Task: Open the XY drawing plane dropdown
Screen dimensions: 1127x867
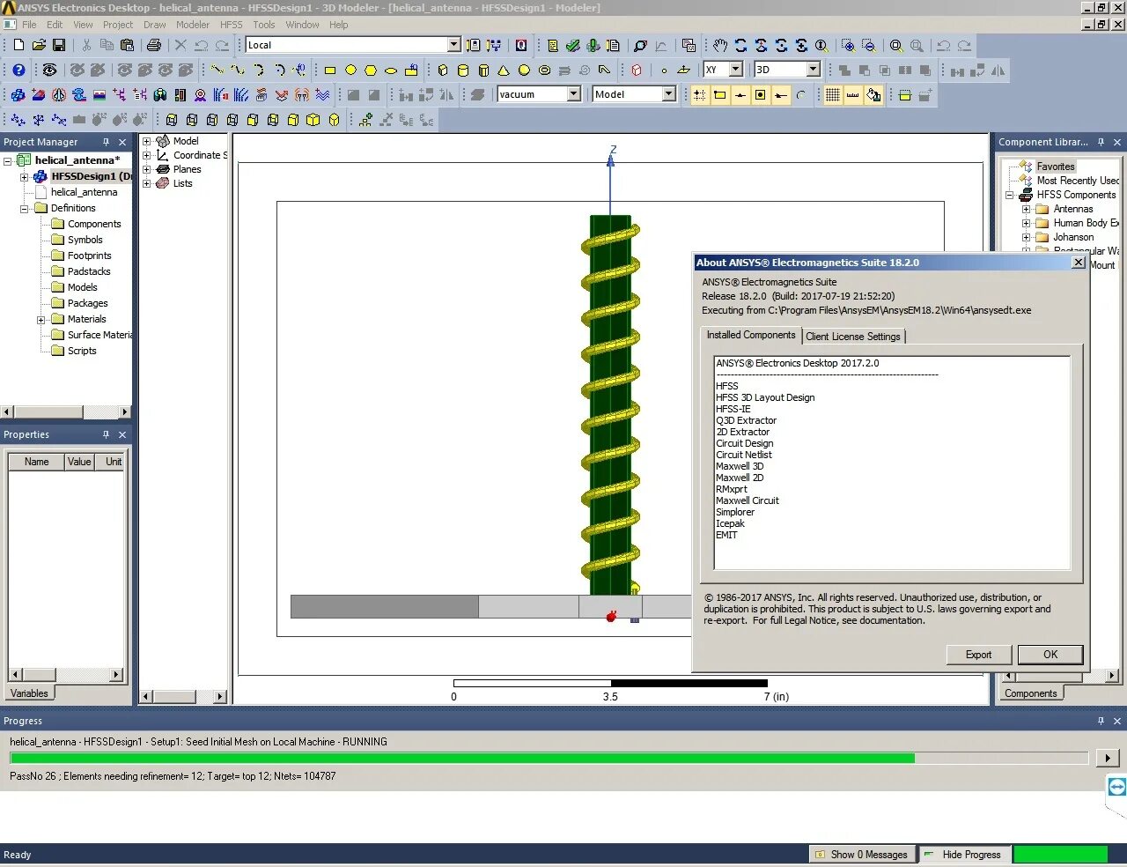Action: (736, 70)
